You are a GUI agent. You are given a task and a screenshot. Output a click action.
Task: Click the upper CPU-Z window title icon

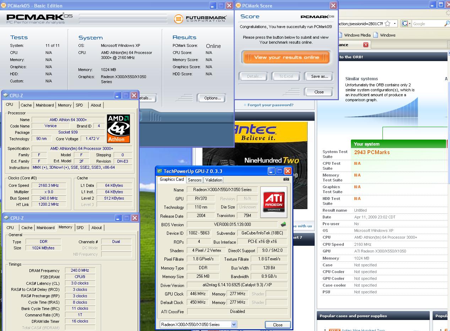coord(5,96)
